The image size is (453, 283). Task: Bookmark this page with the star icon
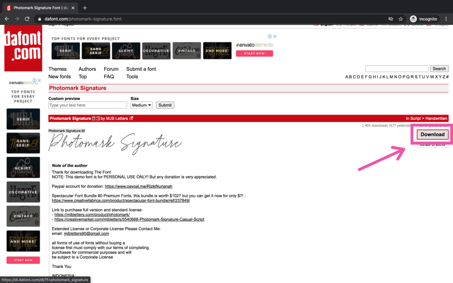point(401,19)
